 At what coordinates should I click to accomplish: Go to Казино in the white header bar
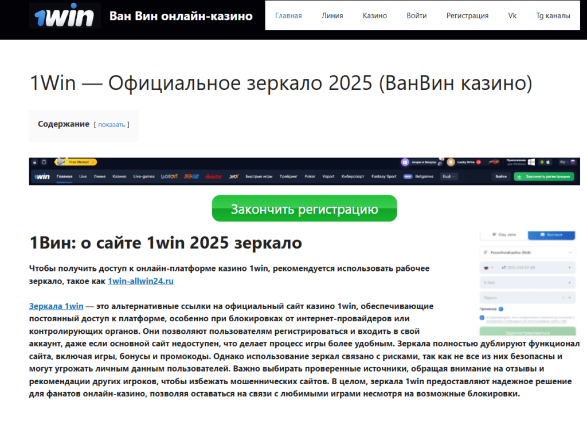[375, 15]
